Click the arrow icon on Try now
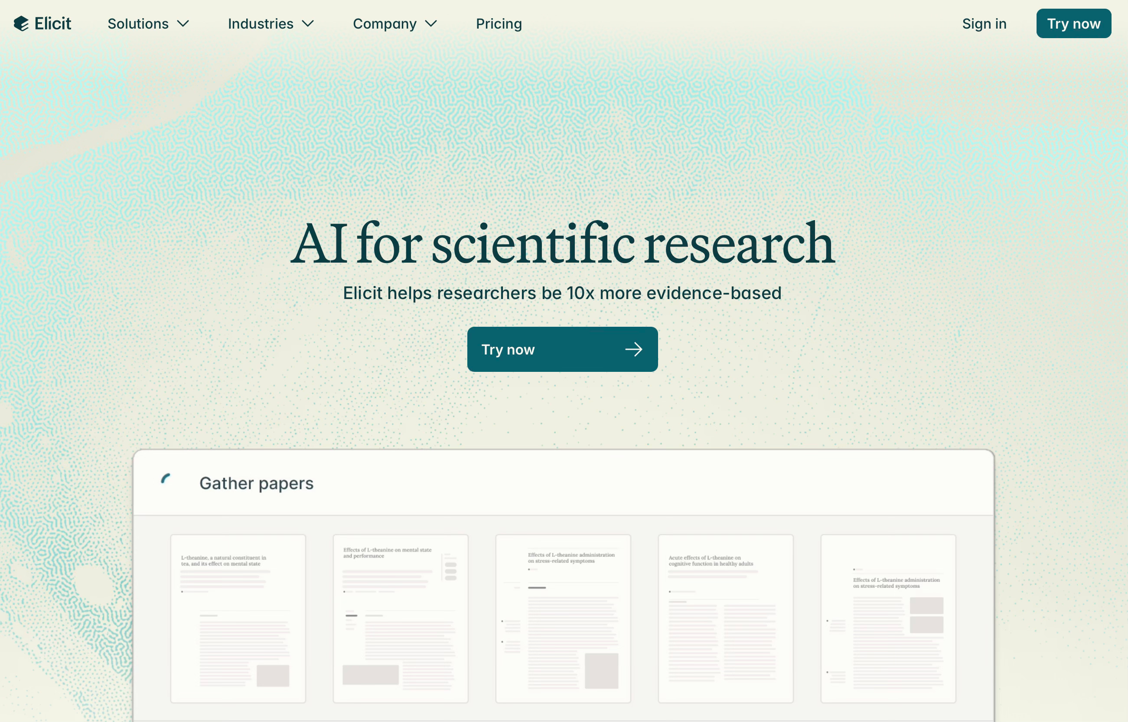This screenshot has height=722, width=1128. (x=633, y=349)
